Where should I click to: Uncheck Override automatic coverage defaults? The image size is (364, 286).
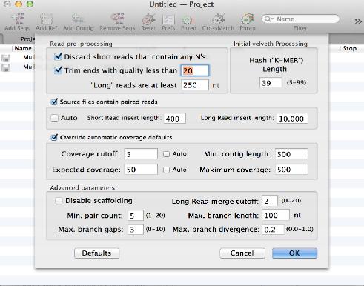point(54,137)
